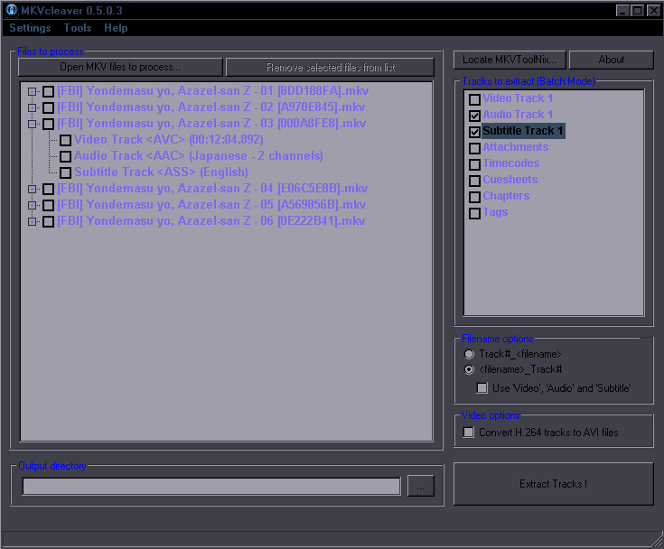This screenshot has height=549, width=664.
Task: Open the Tools menu
Action: tap(78, 28)
